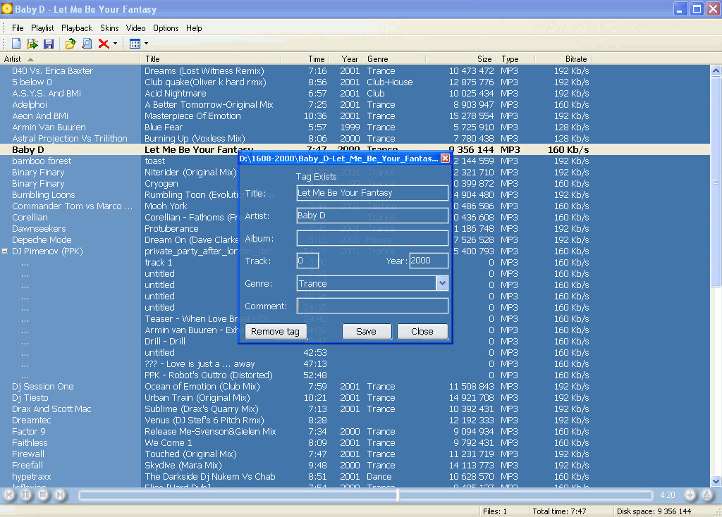The height and width of the screenshot is (517, 722).
Task: Click the Year field showing 2000
Action: pos(429,261)
